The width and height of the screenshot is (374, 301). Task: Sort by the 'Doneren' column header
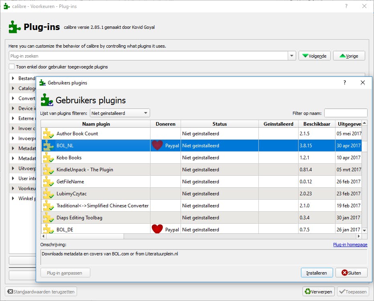click(166, 124)
